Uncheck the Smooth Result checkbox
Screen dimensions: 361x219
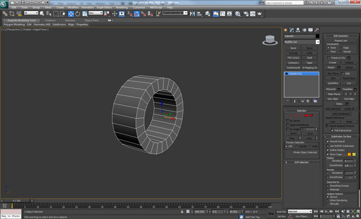click(x=328, y=142)
